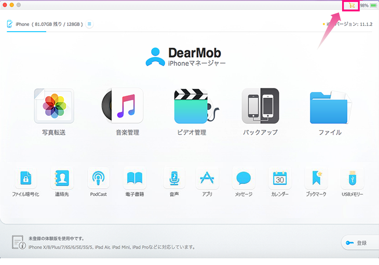Viewport: 379px width, 265px height.
Task: Click the trial version info icon
Action: [19, 242]
